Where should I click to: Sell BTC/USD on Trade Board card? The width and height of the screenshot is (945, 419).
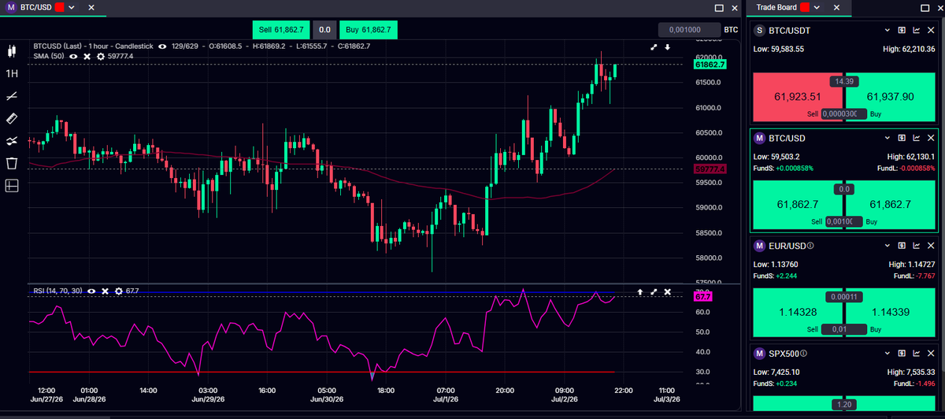(x=797, y=205)
